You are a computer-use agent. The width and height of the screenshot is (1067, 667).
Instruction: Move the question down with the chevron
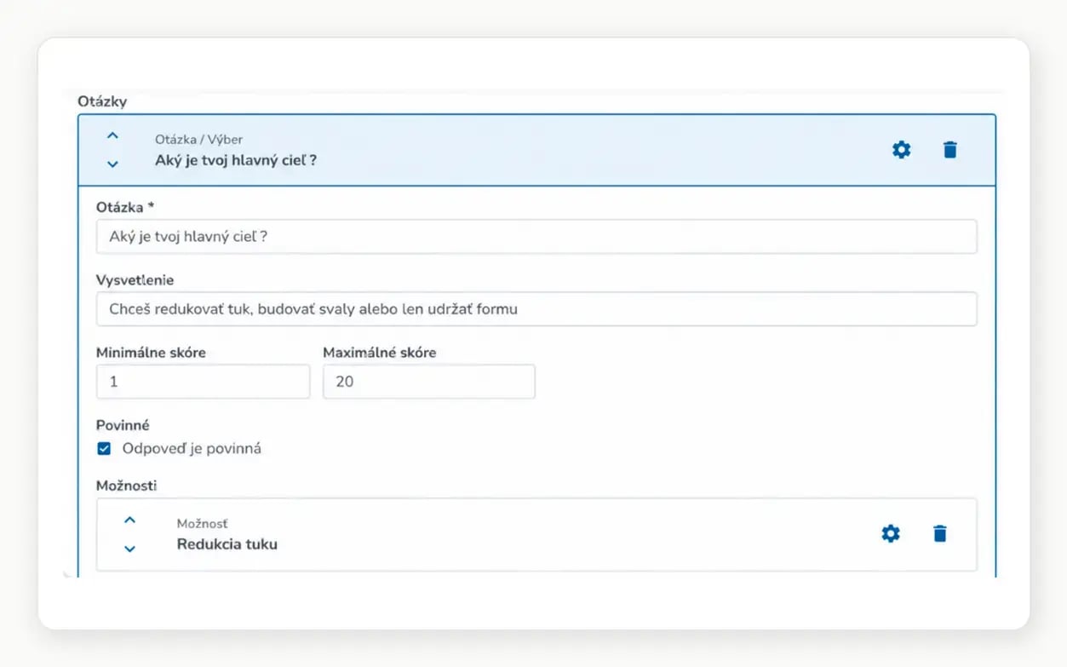click(112, 164)
